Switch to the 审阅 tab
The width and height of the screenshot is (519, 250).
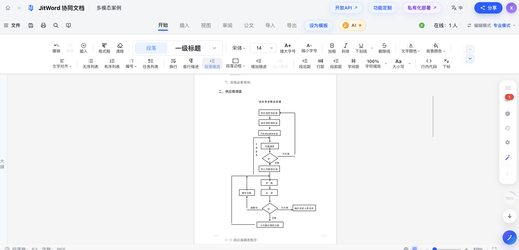click(227, 25)
